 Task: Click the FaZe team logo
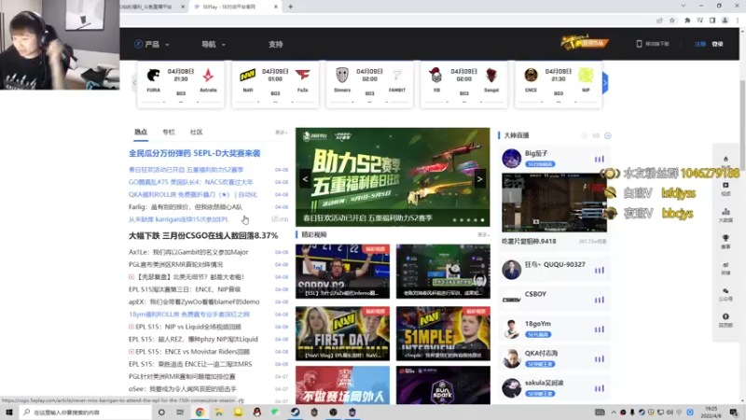(302, 76)
